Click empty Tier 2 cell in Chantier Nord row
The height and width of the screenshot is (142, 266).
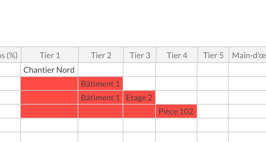point(100,70)
